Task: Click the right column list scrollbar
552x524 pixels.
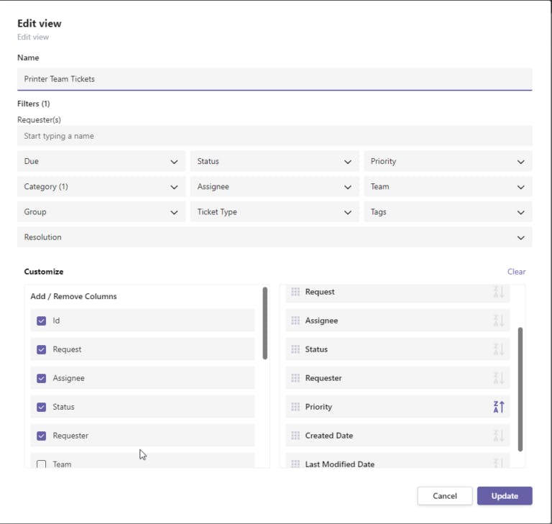Action: click(520, 388)
